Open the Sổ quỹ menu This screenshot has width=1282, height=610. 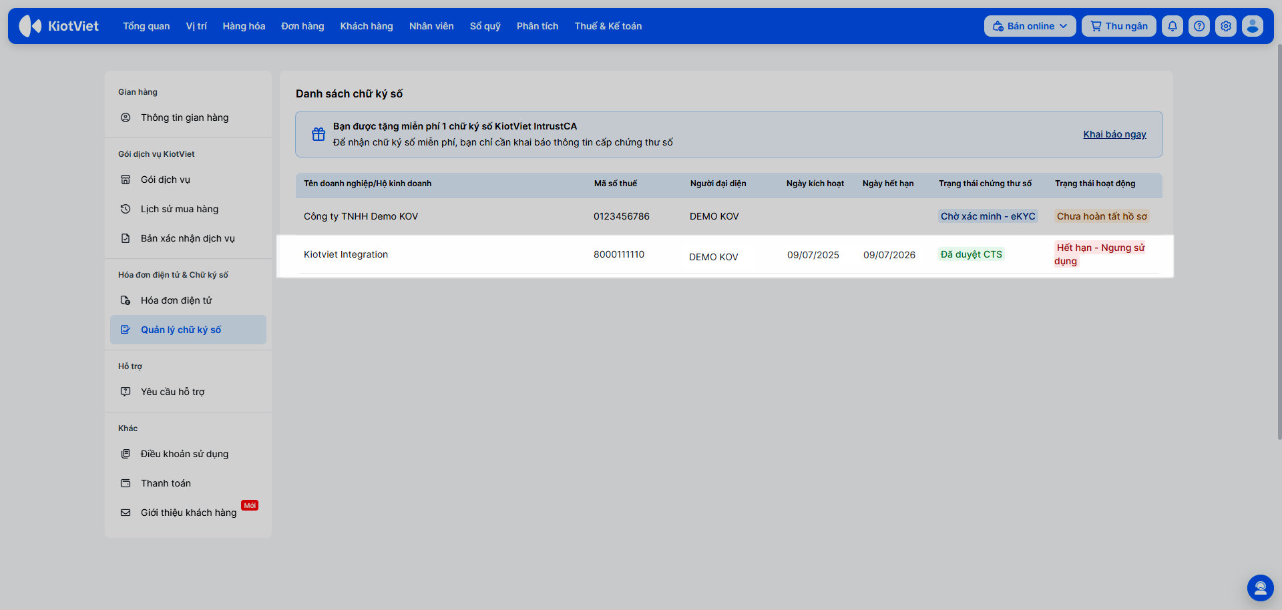pos(485,26)
